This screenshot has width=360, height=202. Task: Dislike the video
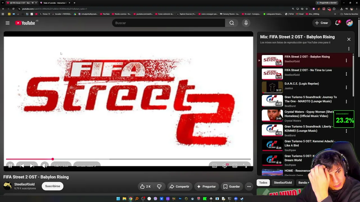pos(159,187)
